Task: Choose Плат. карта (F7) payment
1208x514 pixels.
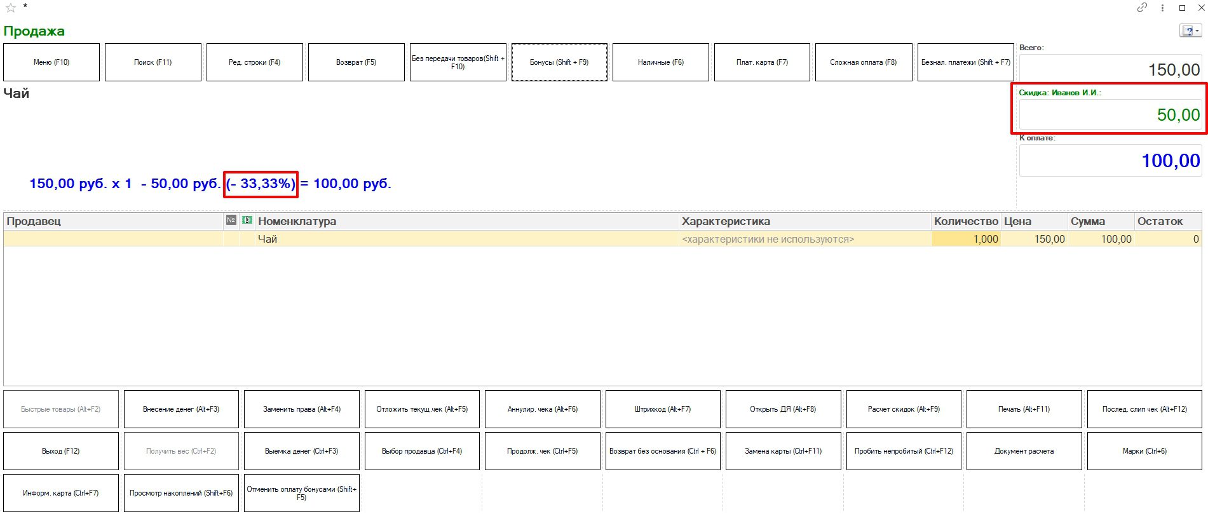Action: coord(762,62)
